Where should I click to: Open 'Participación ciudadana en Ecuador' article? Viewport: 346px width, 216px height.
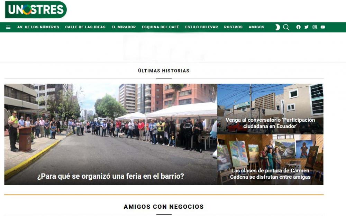tap(270, 123)
